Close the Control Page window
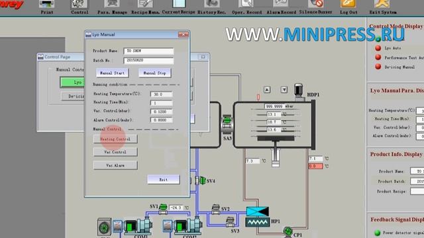The image size is (424, 238). [203, 57]
